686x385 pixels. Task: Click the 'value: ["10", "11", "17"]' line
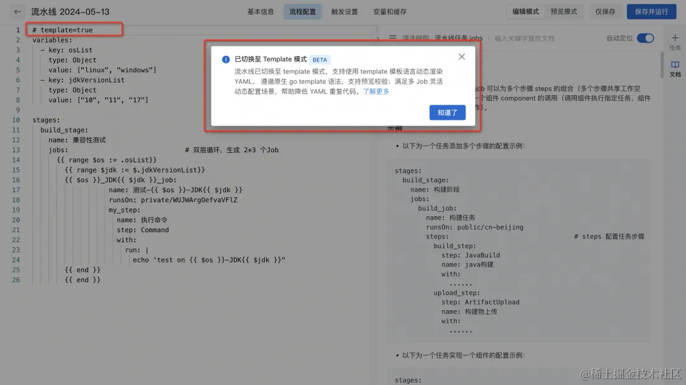(98, 100)
